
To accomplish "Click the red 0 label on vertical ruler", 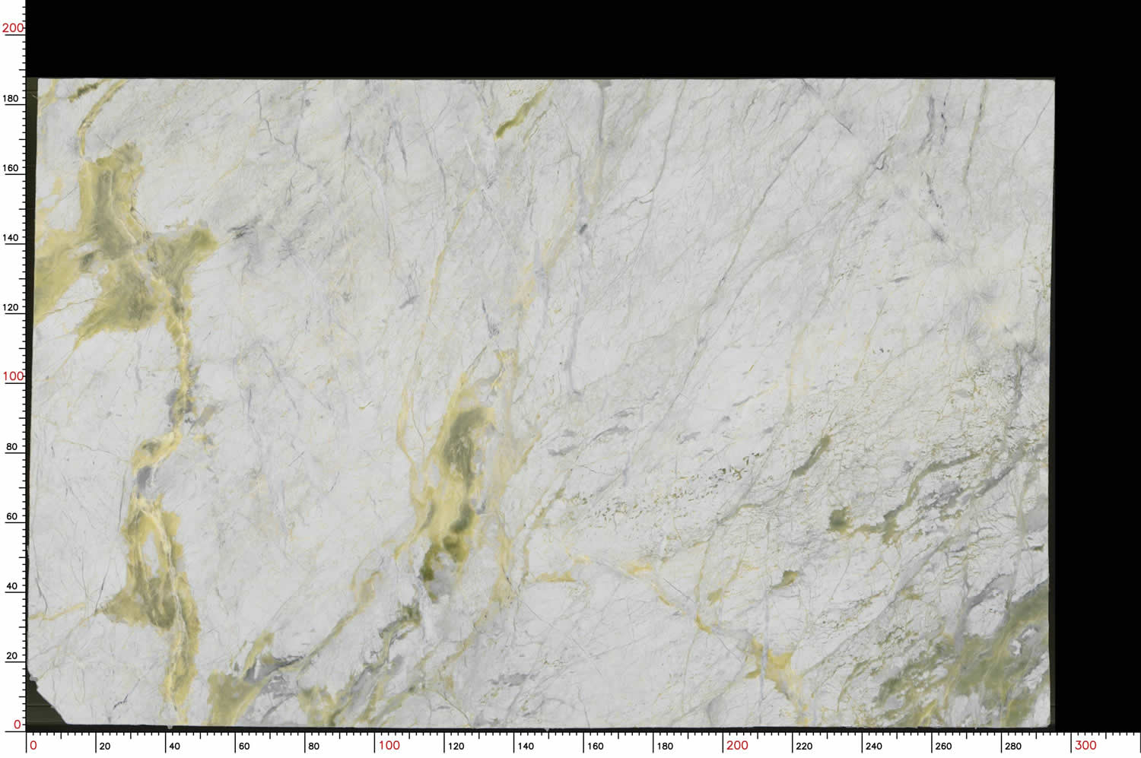I will (x=17, y=725).
